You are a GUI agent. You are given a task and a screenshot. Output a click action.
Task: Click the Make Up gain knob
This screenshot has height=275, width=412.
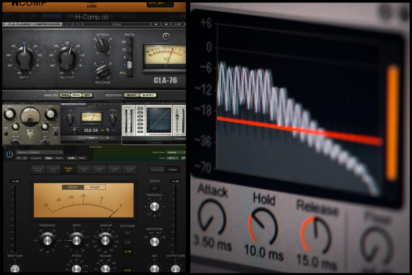coord(105,240)
